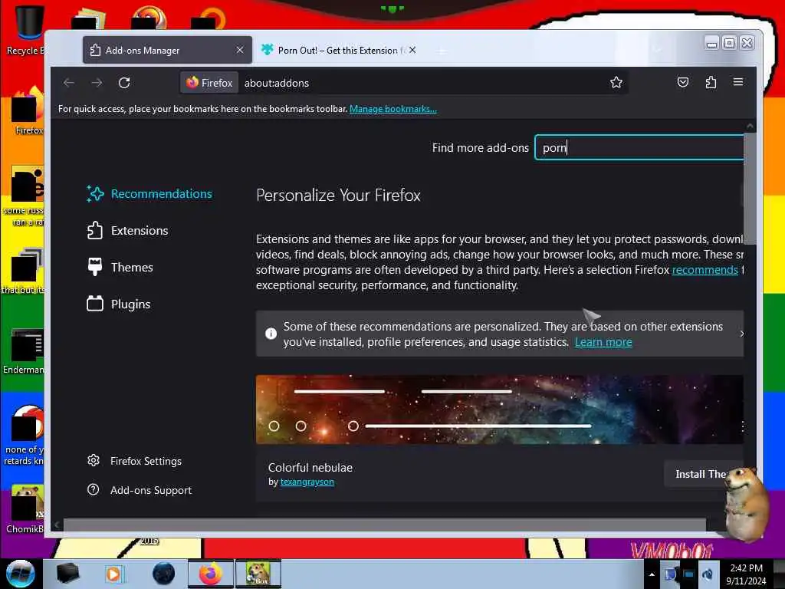Click the hamster Box taskbar icon
The height and width of the screenshot is (589, 785).
(x=258, y=574)
